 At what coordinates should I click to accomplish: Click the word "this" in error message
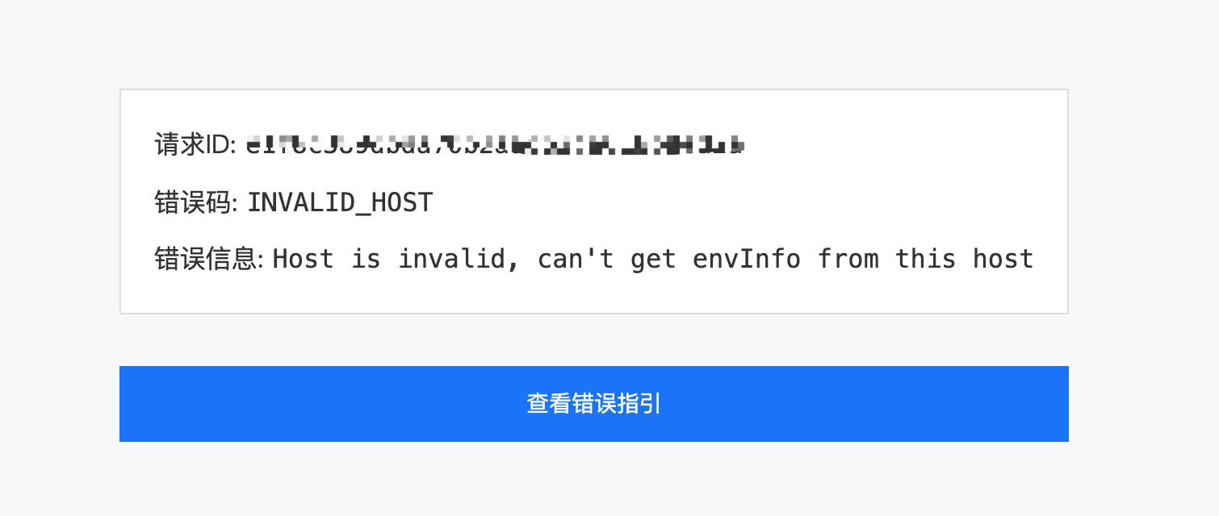coord(926,259)
